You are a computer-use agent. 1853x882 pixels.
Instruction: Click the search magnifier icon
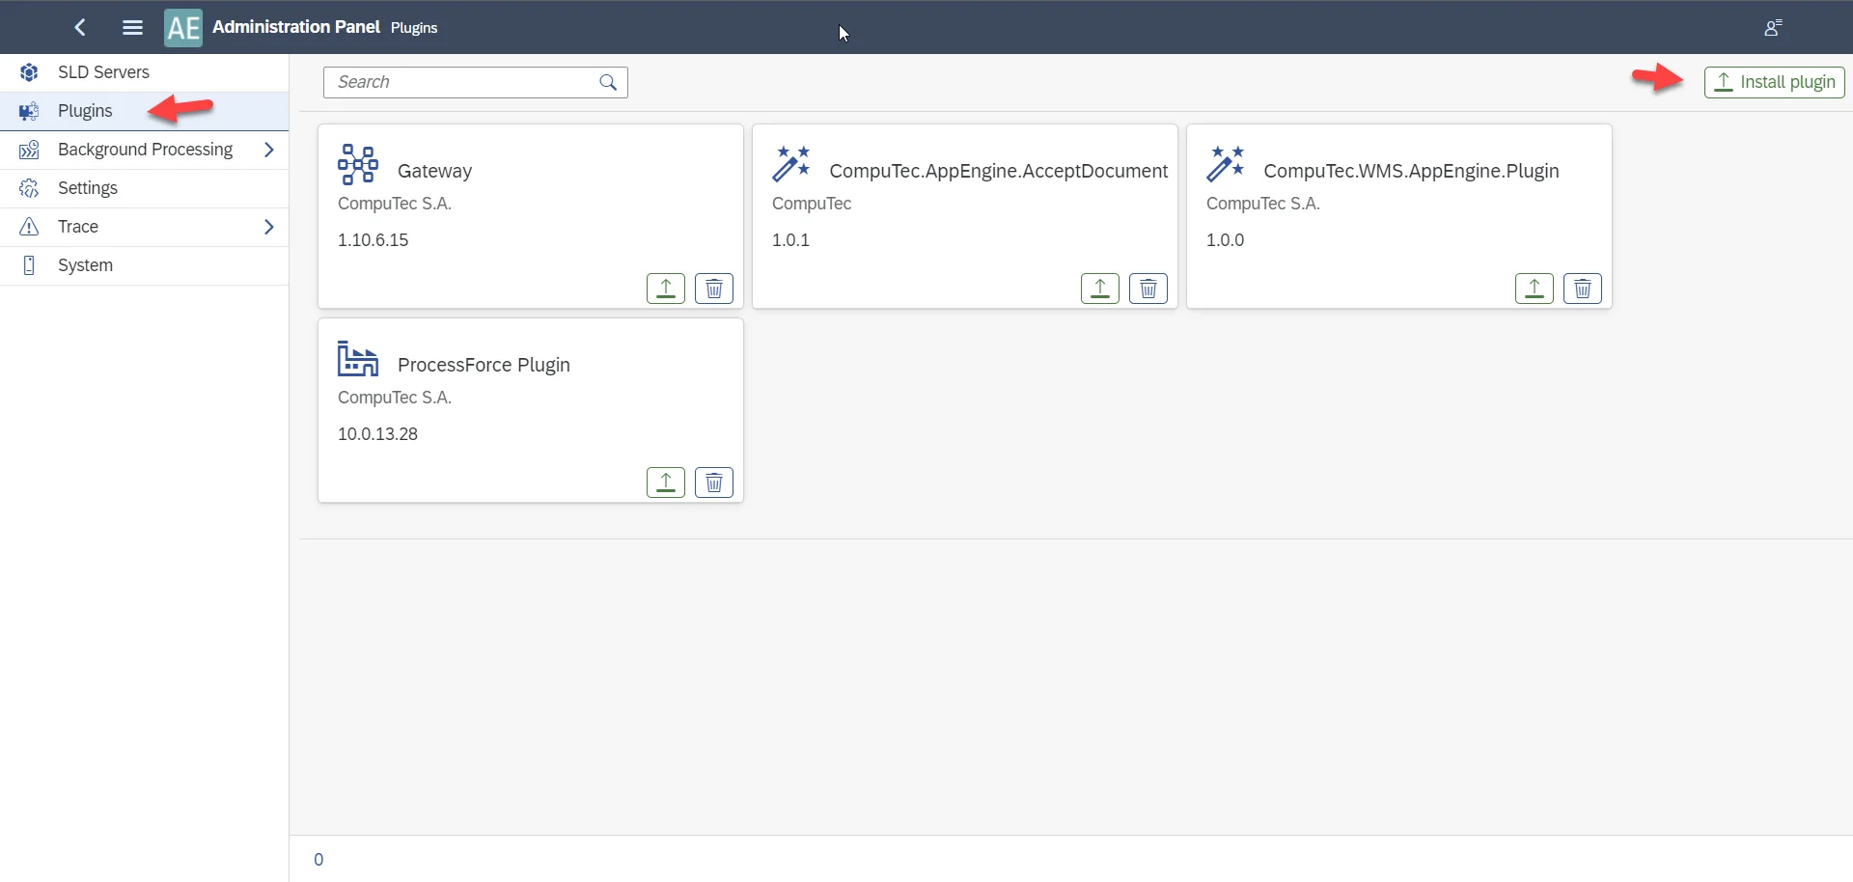[x=608, y=82]
